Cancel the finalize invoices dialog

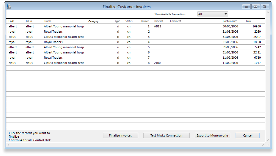247,135
